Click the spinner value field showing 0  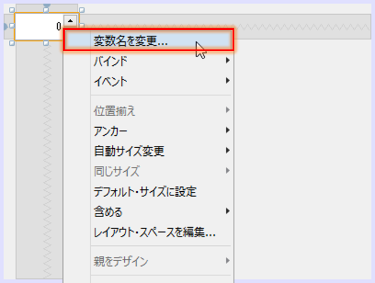click(39, 26)
